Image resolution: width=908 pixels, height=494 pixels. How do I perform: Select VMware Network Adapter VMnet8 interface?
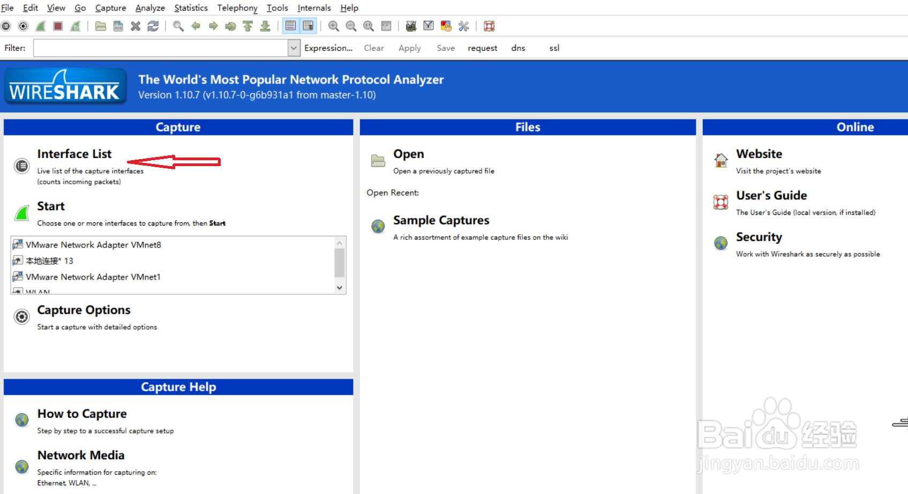(93, 245)
